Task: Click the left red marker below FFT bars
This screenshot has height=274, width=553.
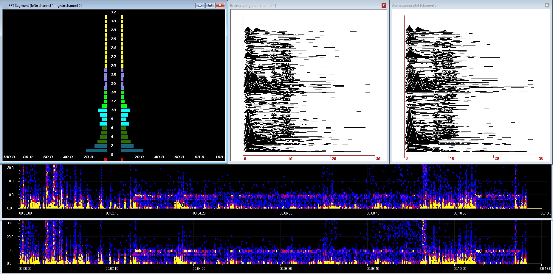Action: 106,159
